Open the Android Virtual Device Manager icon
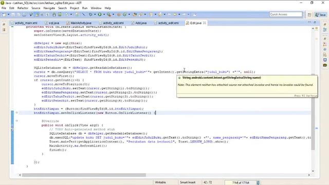Image resolution: width=329 pixels, height=185 pixels. coord(60,14)
